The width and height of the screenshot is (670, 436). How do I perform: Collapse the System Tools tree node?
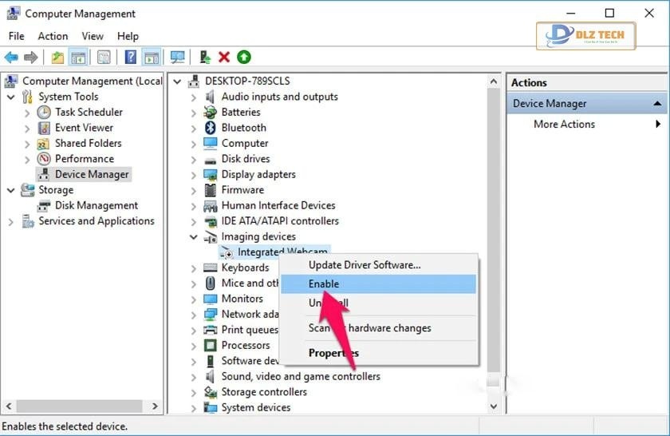[11, 97]
